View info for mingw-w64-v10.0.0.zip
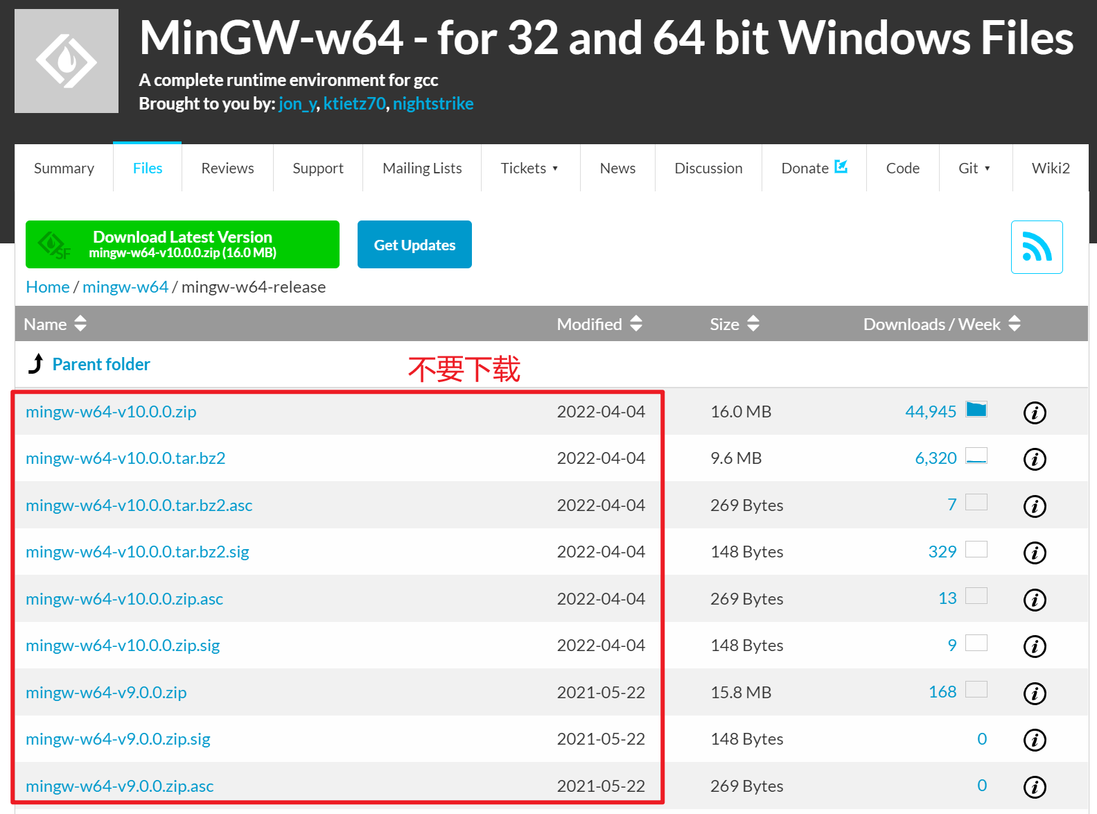Image resolution: width=1097 pixels, height=814 pixels. (1035, 413)
